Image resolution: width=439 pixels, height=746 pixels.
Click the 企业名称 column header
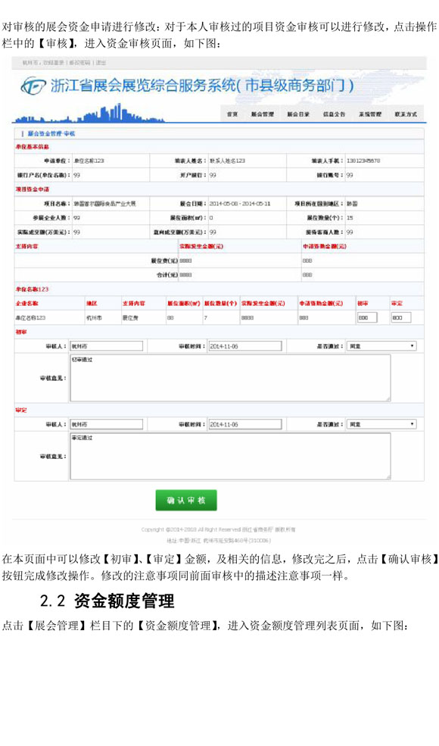pyautogui.click(x=27, y=303)
